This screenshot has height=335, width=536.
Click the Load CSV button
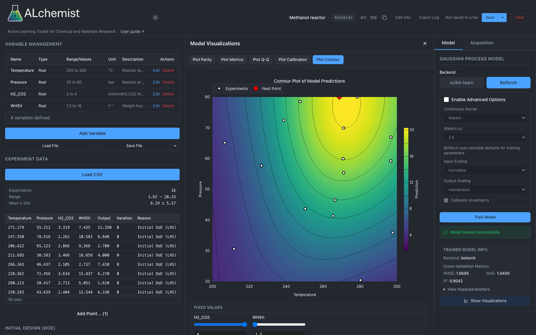pyautogui.click(x=92, y=175)
